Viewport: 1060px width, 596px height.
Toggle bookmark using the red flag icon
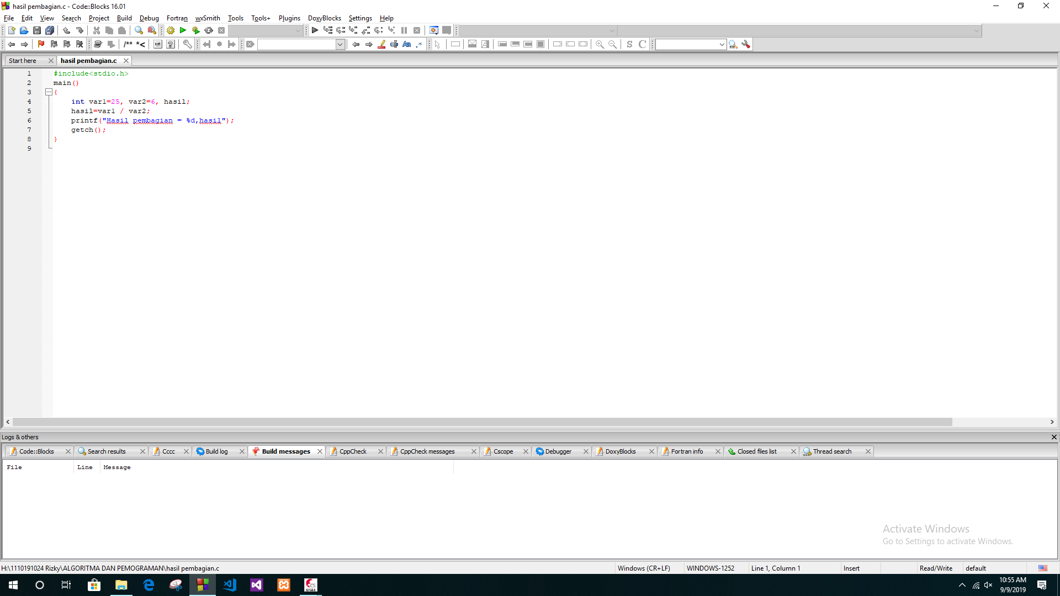tap(41, 44)
